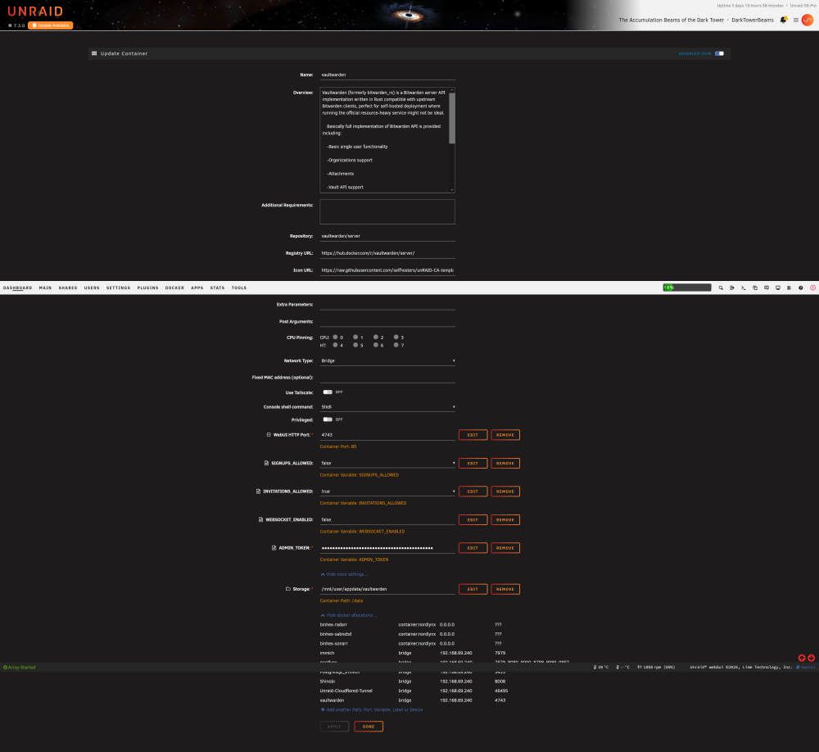Select HT pinning radio 7
The height and width of the screenshot is (752, 819).
396,345
